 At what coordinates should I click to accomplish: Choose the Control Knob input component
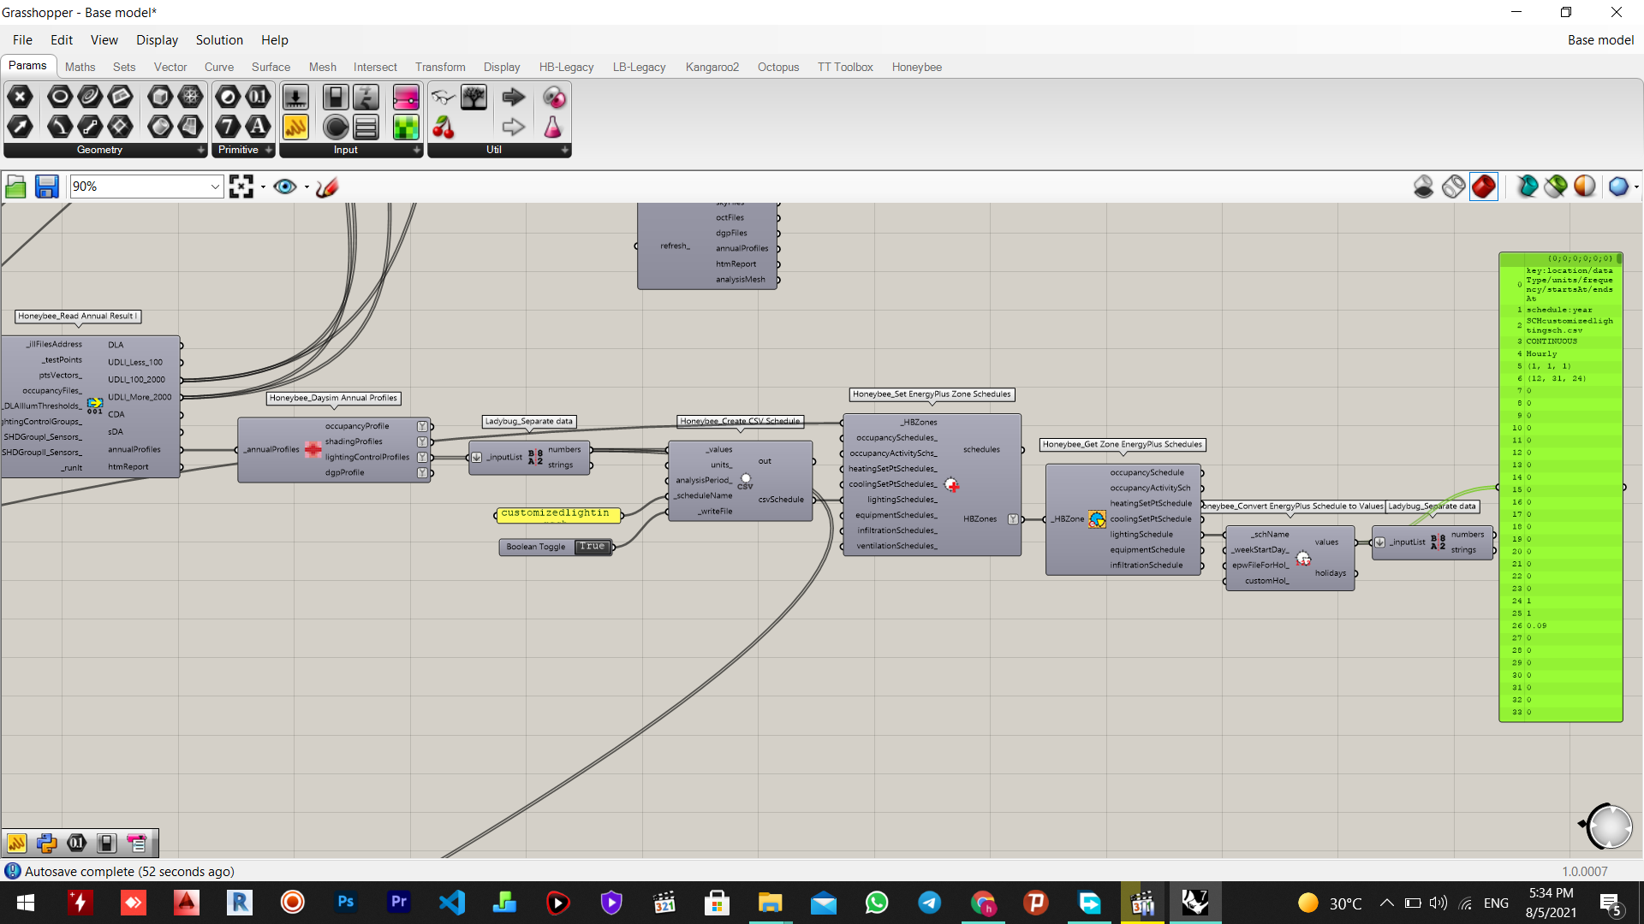pyautogui.click(x=336, y=127)
